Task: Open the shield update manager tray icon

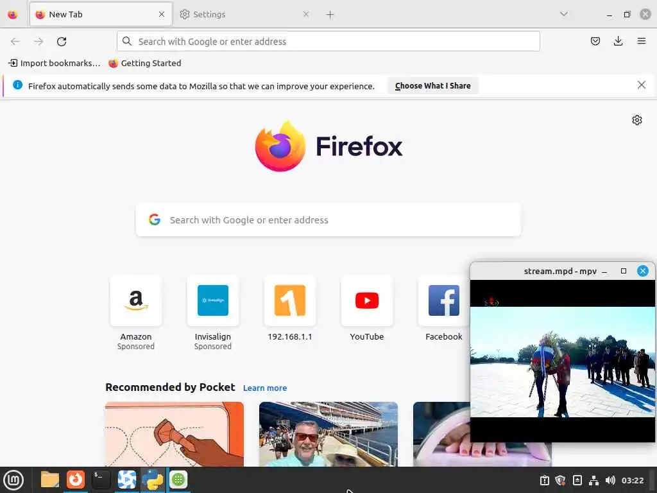Action: click(x=560, y=480)
